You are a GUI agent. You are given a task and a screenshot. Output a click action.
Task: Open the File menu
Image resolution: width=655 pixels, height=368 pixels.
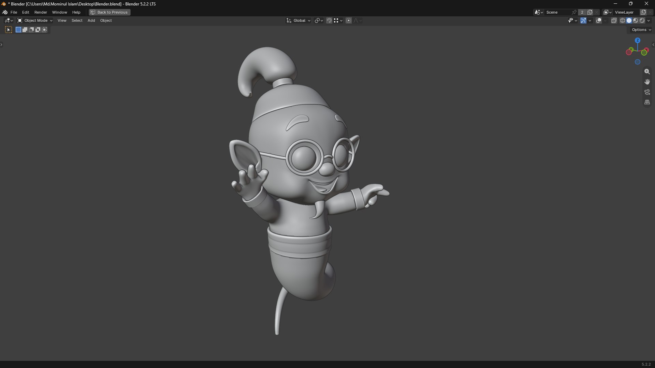14,12
